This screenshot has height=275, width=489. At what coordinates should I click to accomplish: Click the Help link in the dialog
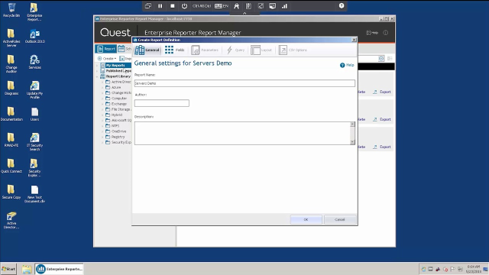(347, 65)
